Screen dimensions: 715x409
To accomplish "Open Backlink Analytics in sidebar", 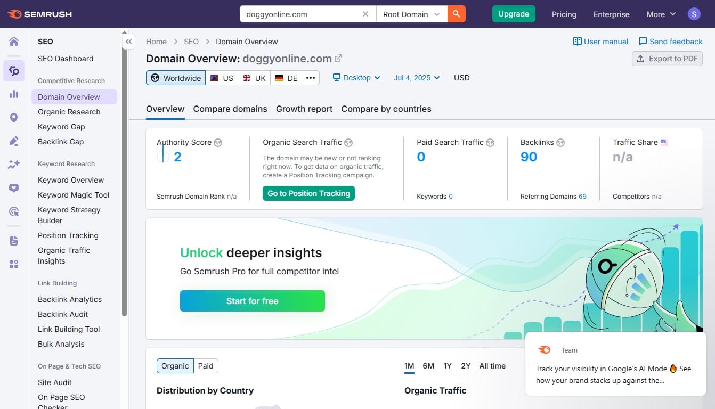I will pyautogui.click(x=70, y=299).
